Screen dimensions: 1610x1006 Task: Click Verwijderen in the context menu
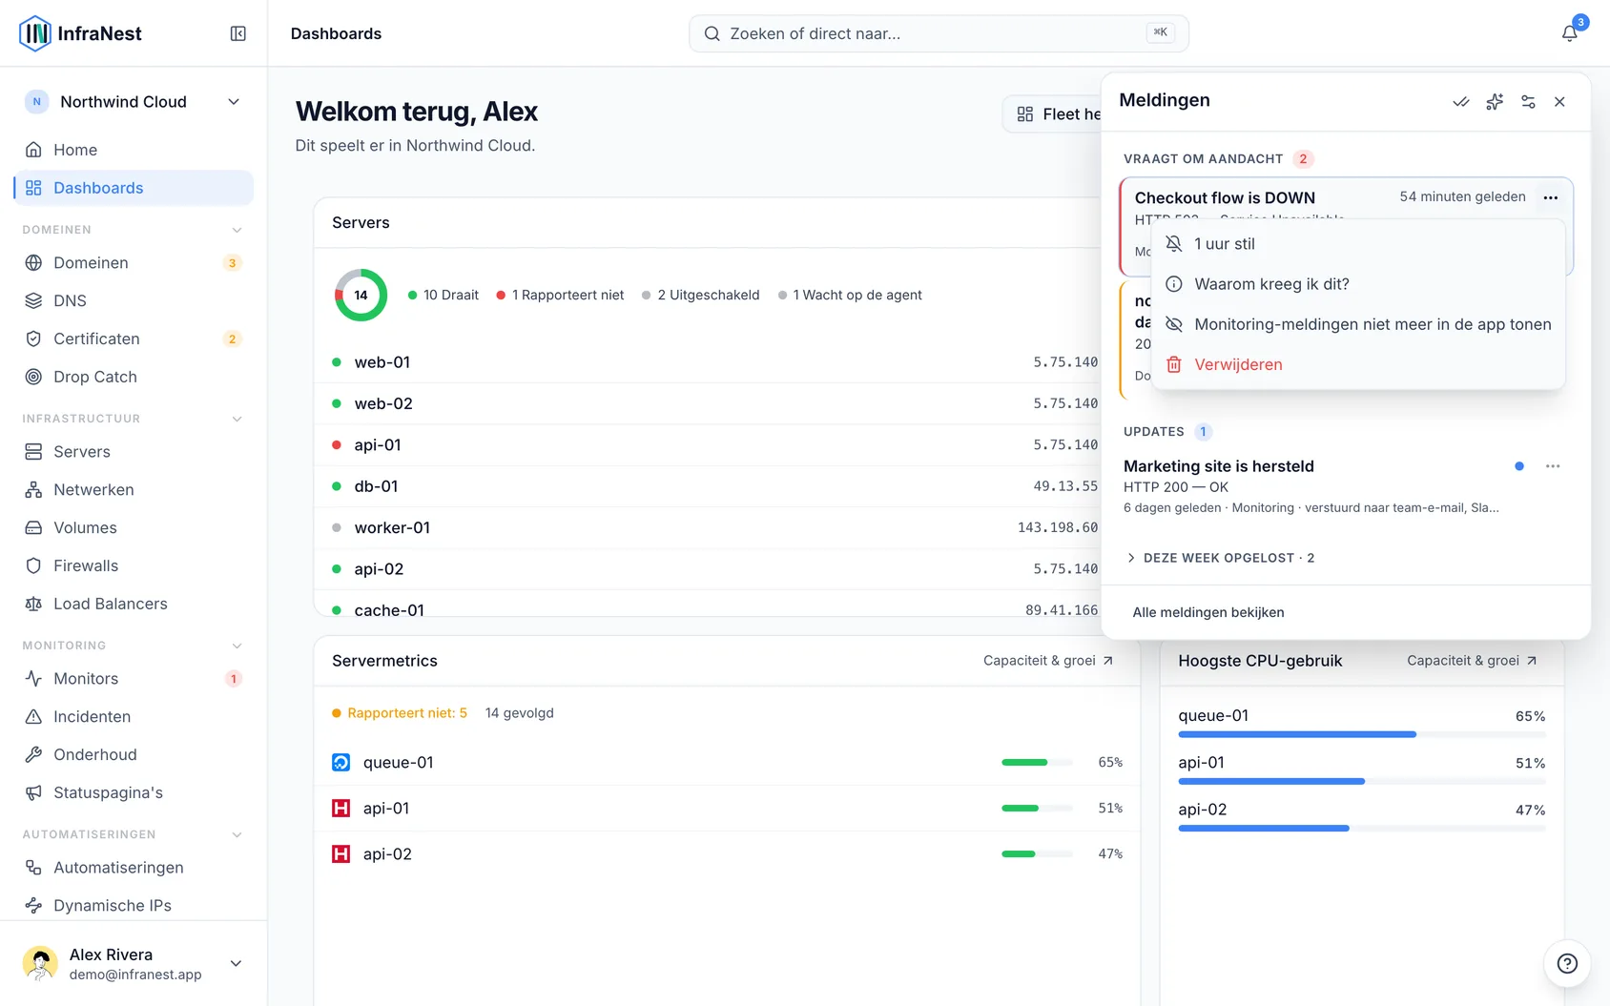pos(1358,364)
